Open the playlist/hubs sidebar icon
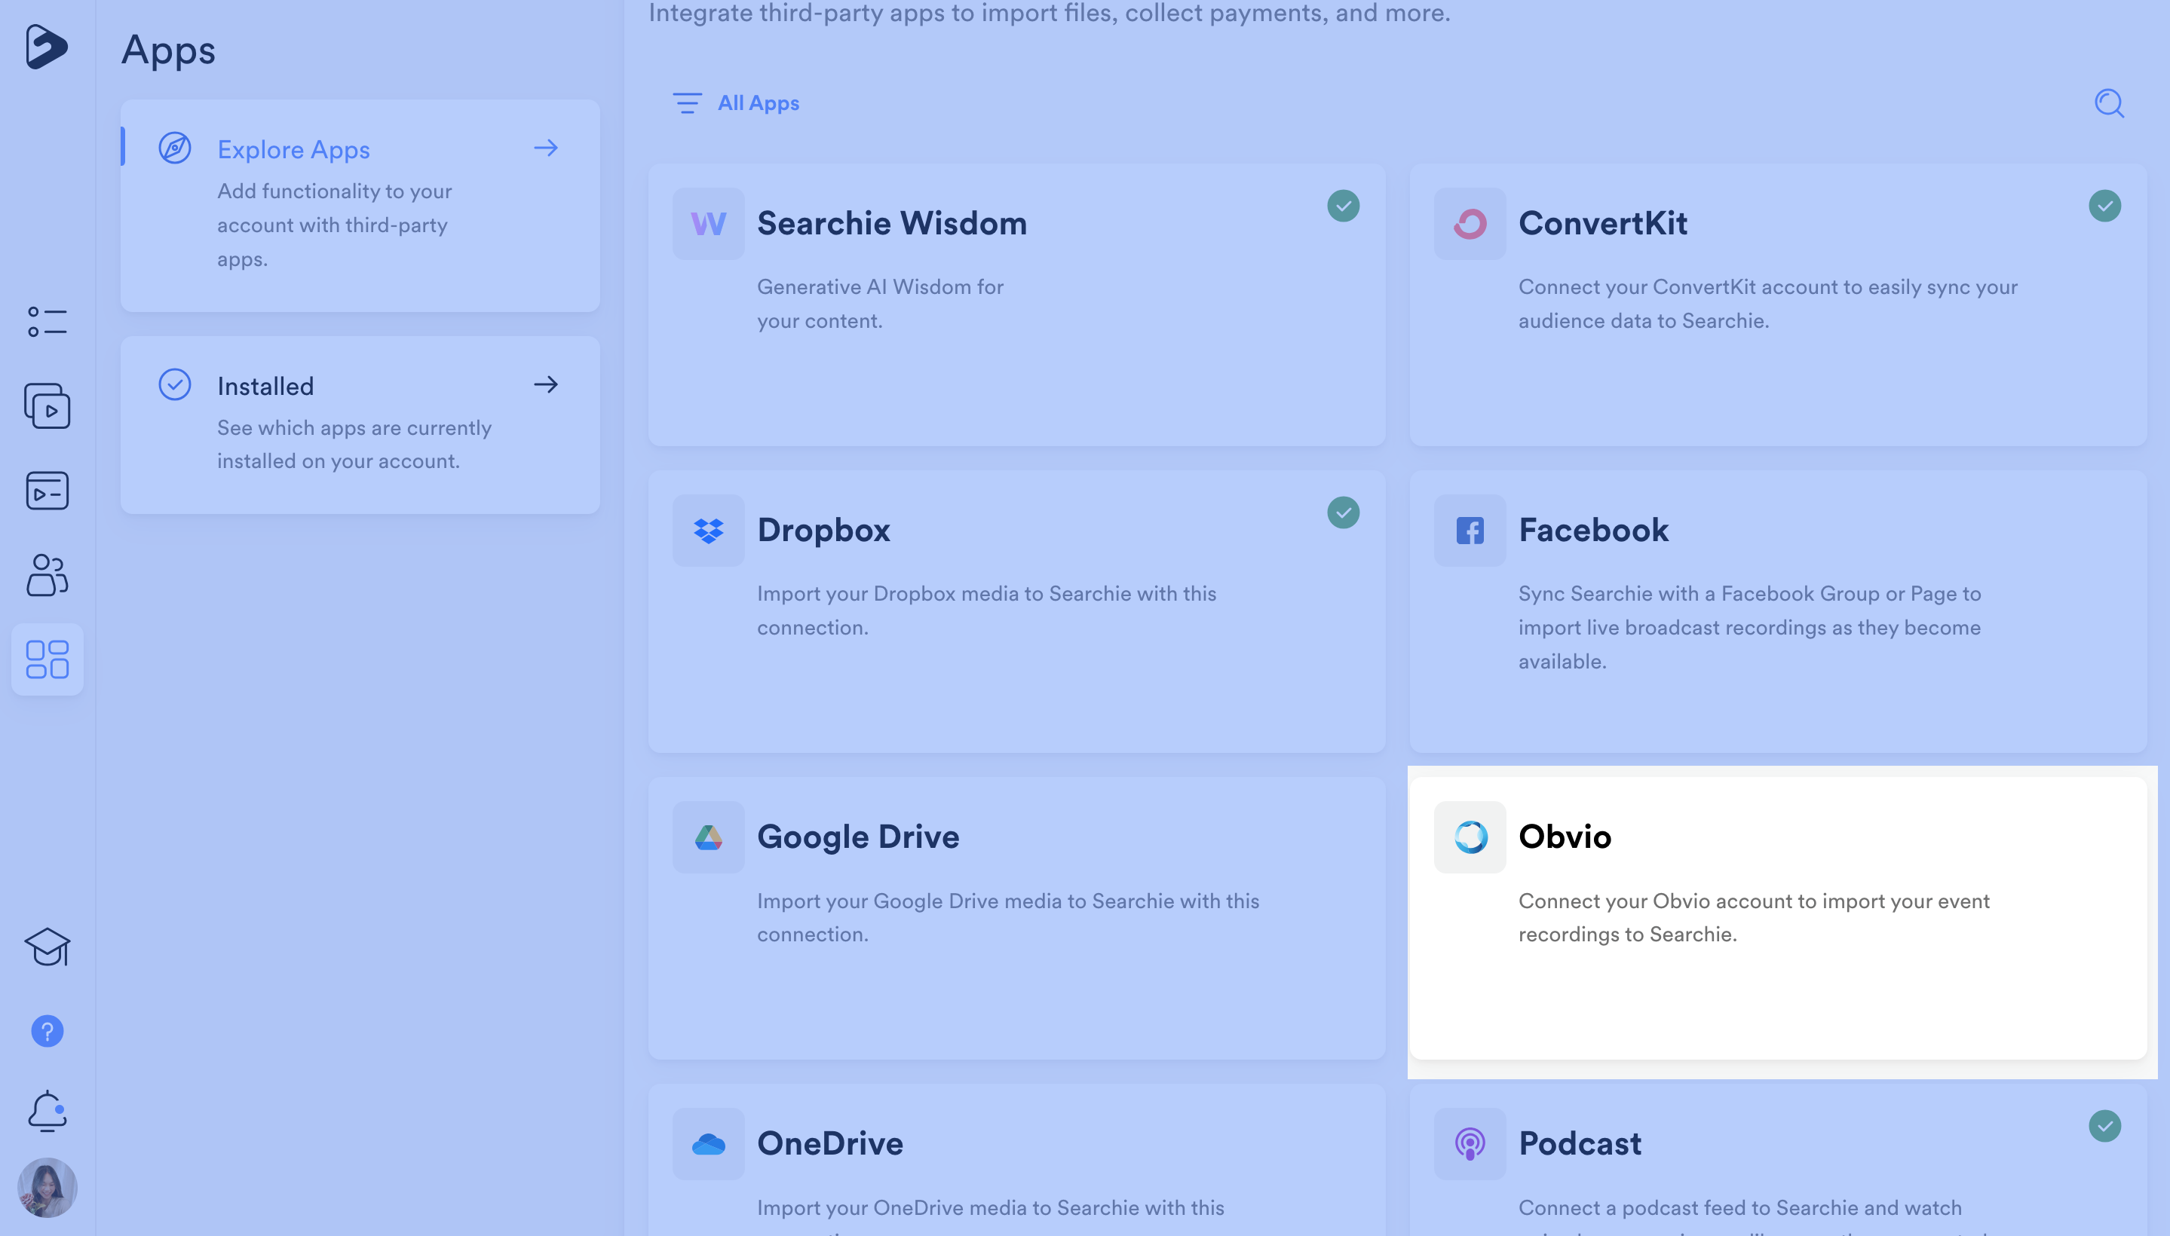 pos(47,491)
